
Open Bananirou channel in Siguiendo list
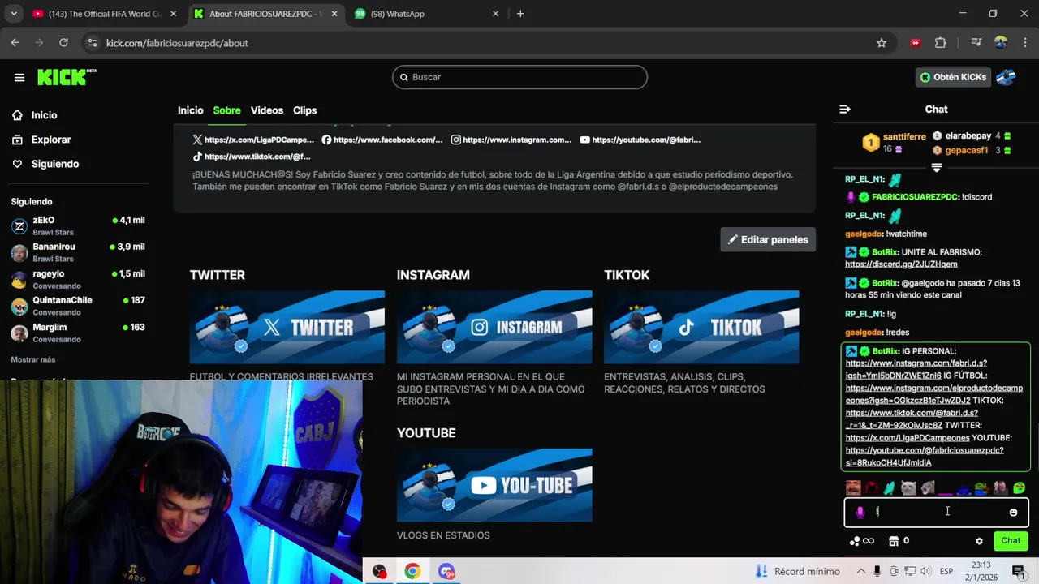click(78, 252)
